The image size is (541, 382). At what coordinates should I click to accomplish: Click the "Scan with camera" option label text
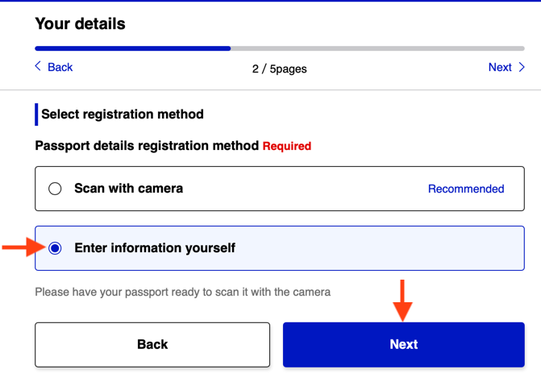128,189
